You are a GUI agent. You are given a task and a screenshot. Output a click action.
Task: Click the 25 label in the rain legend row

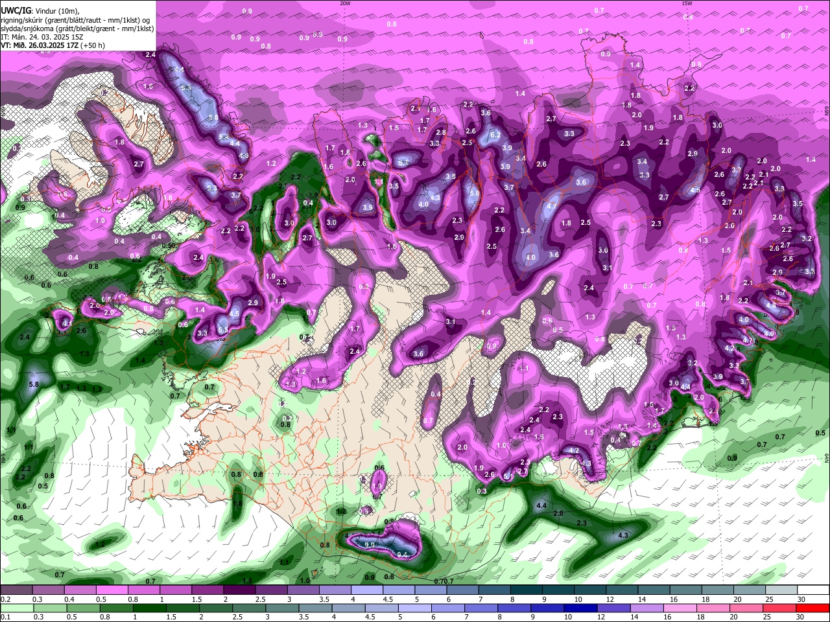(x=766, y=617)
